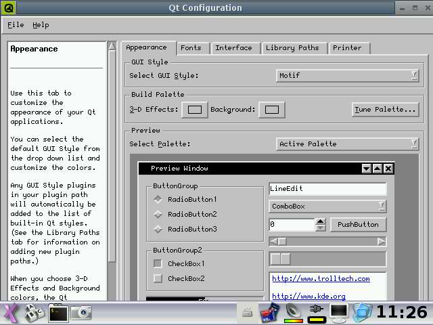Click the Qt logo in title bar
Screen dimensions: 433x325
pyautogui.click(x=8, y=8)
